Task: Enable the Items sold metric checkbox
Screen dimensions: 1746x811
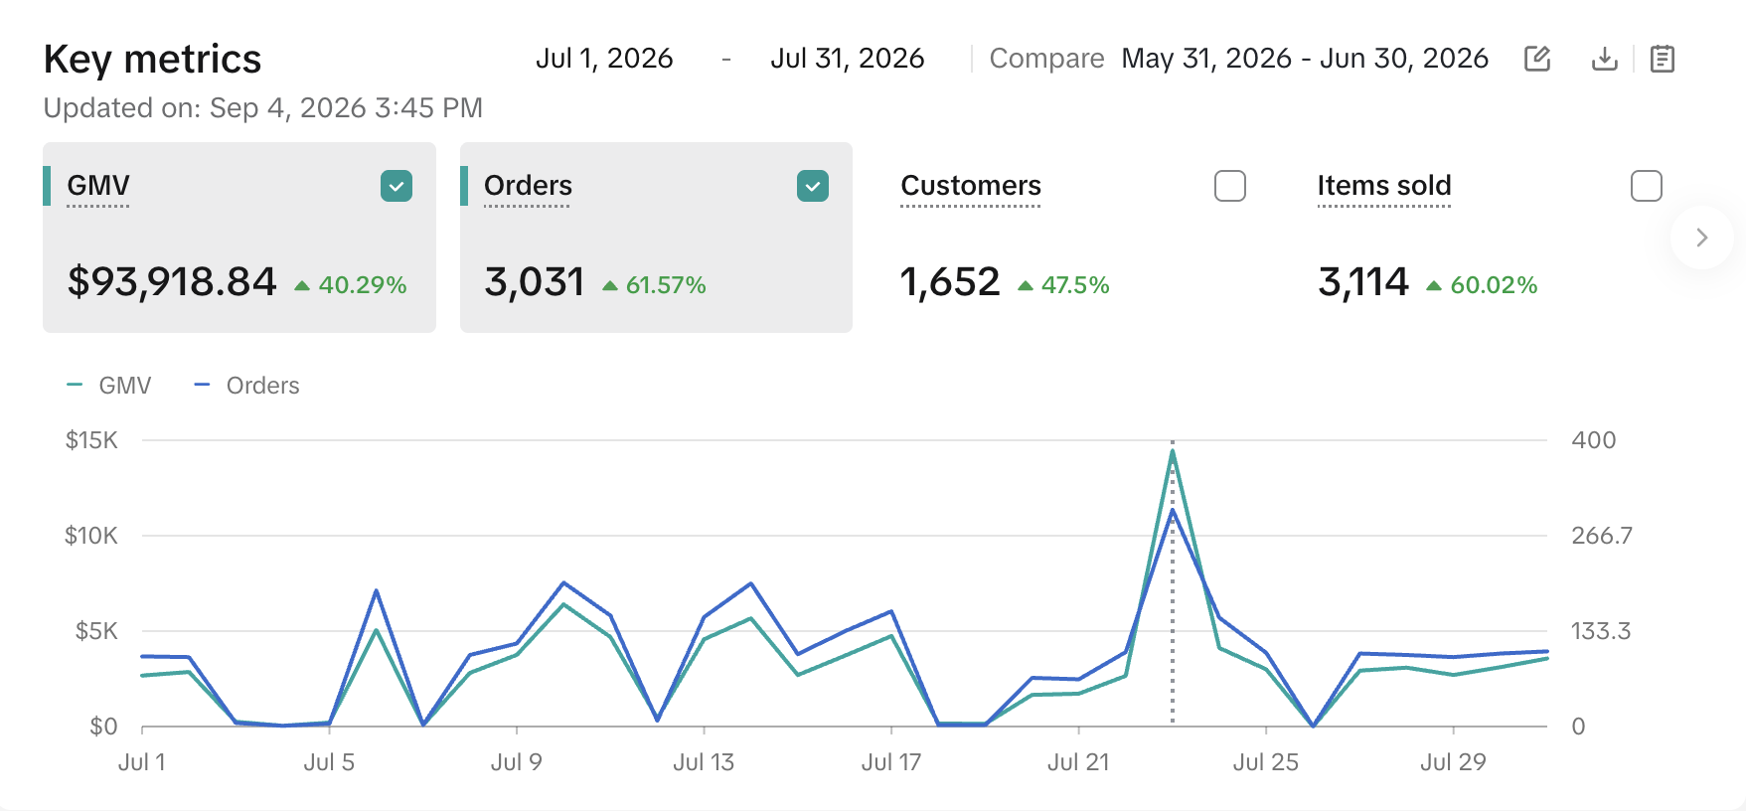Action: 1647,186
